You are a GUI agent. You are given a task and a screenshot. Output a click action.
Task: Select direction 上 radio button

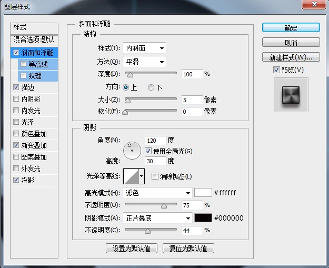[x=126, y=87]
